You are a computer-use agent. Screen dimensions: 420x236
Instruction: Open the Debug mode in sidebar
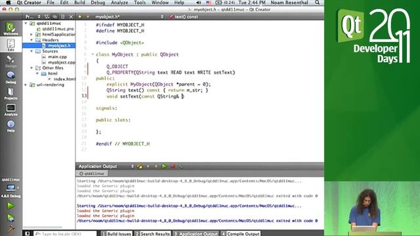(x=10, y=77)
